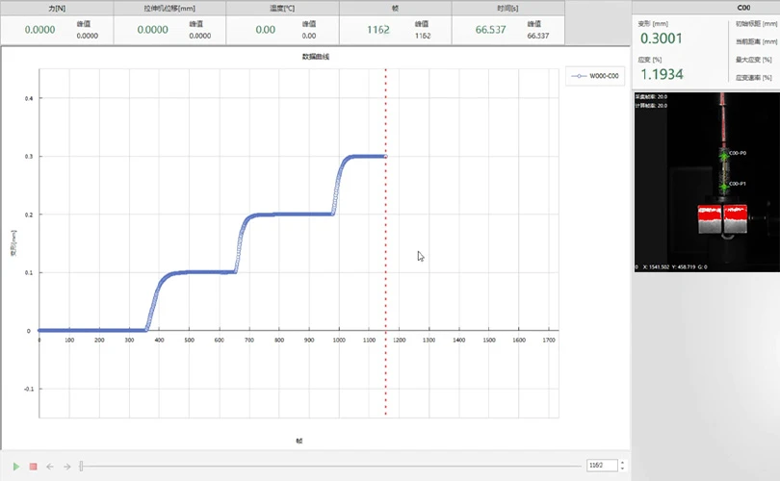Click the 应变速率 [%] label
Screen dimensions: 780x481
click(754, 78)
